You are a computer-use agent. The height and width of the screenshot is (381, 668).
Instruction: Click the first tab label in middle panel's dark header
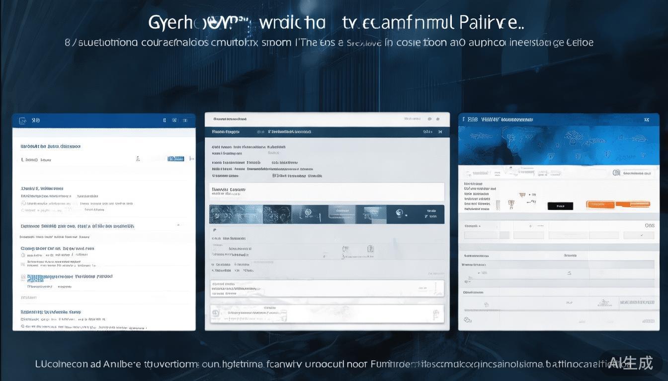click(x=225, y=132)
